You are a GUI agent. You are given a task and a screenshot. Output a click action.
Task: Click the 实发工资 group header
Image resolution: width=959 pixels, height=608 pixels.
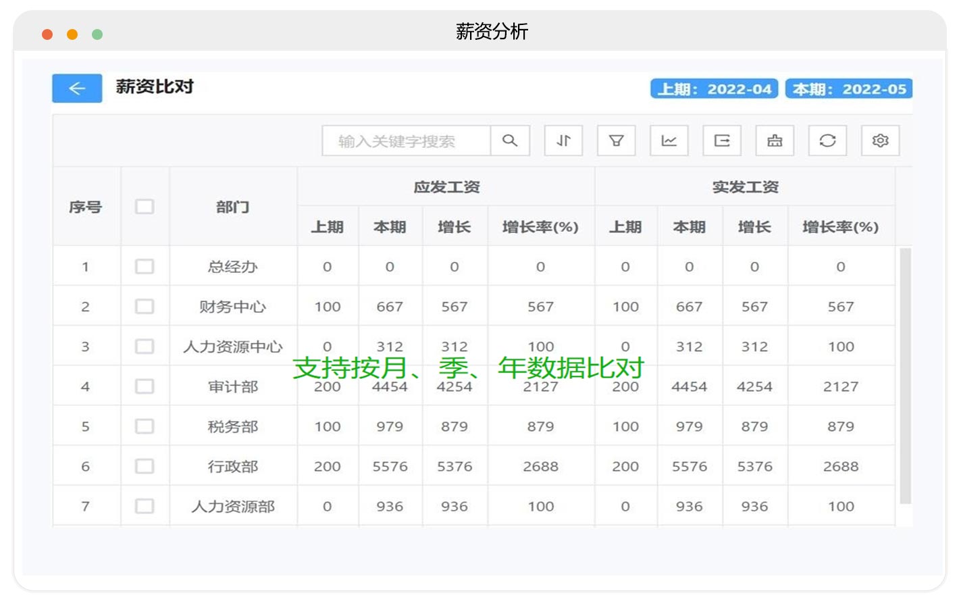coord(745,187)
